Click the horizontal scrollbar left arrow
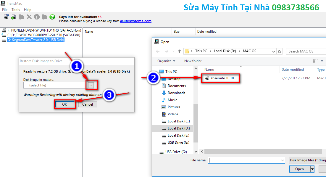 [x=202, y=152]
